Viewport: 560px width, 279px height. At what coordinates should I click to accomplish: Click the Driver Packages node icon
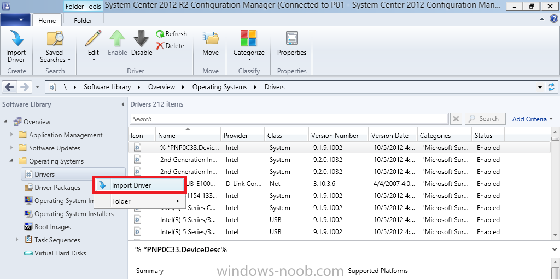point(28,188)
